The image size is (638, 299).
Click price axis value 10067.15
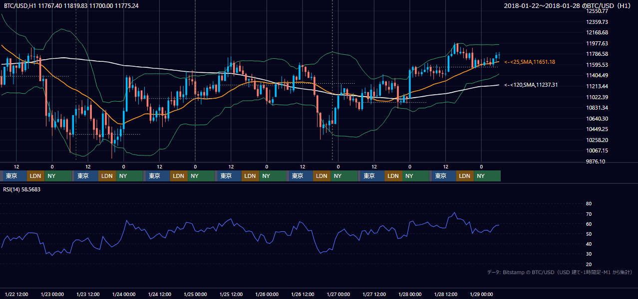click(597, 150)
